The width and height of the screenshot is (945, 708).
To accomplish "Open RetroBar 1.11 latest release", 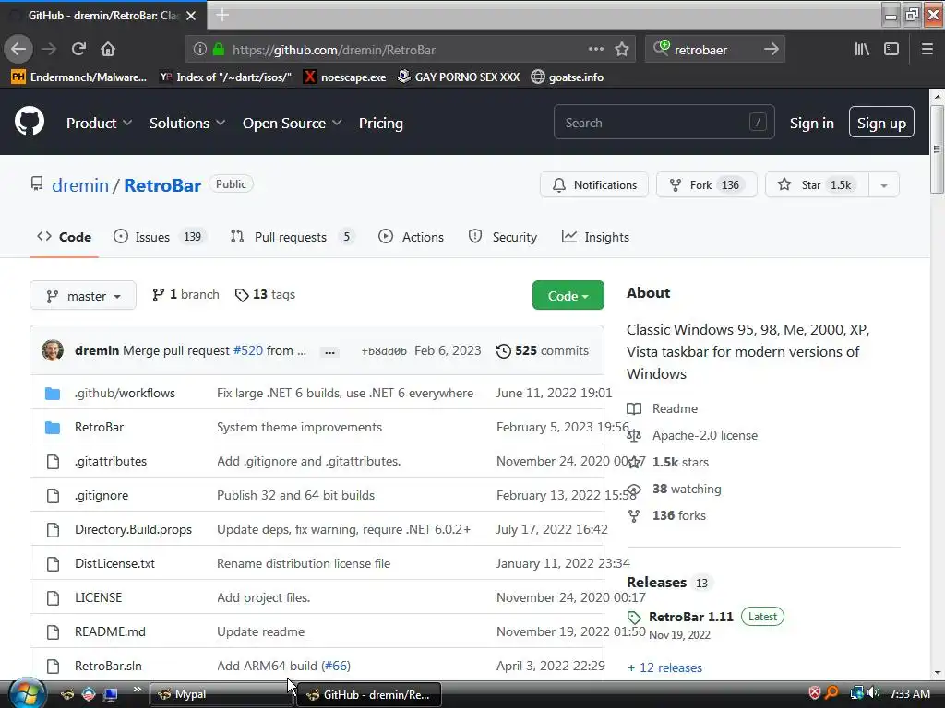I will pos(690,617).
